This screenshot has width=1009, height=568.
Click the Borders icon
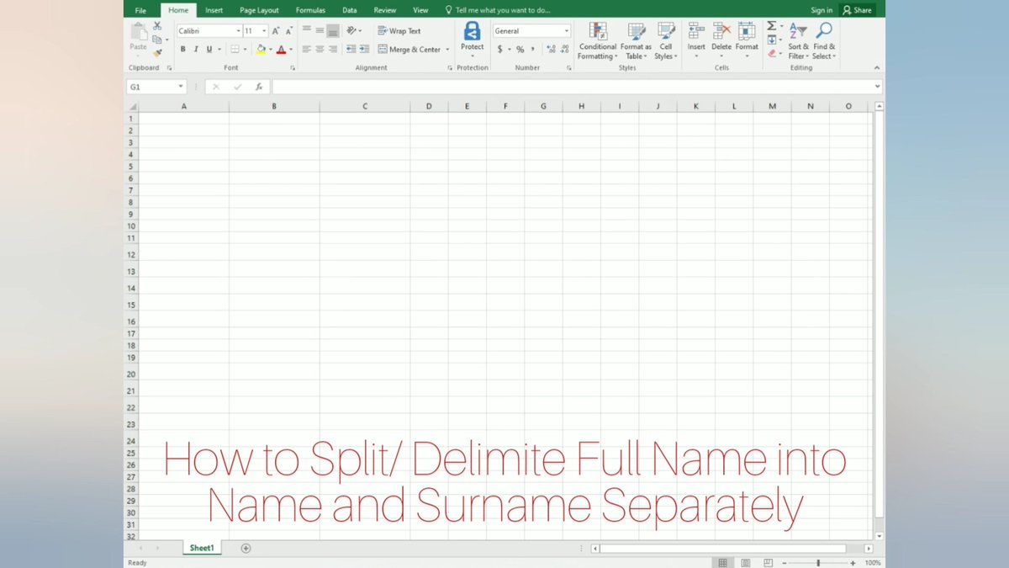pyautogui.click(x=235, y=50)
